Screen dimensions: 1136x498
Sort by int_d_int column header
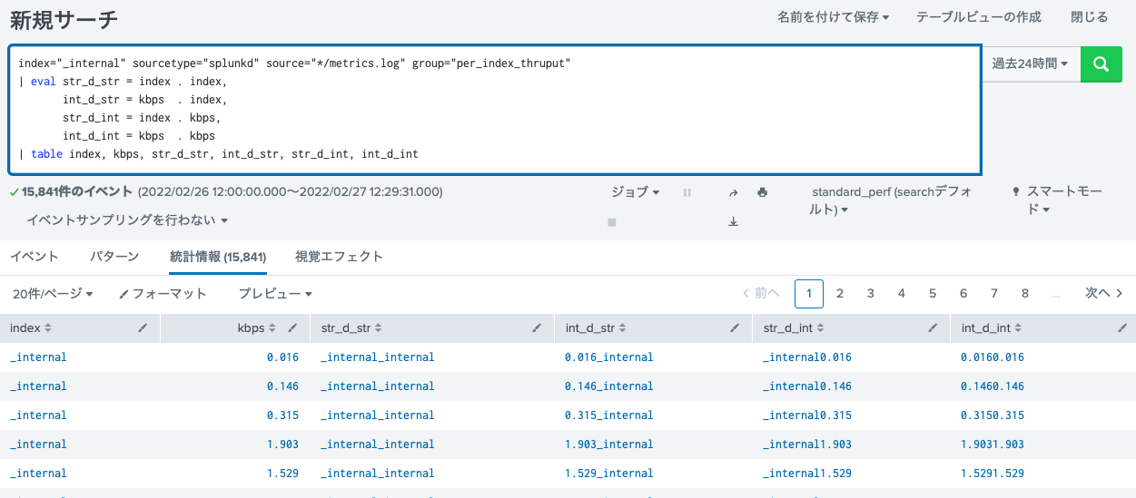tap(991, 328)
